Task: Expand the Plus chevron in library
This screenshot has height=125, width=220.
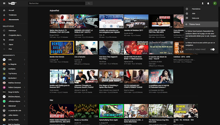Action: click(x=4, y=49)
